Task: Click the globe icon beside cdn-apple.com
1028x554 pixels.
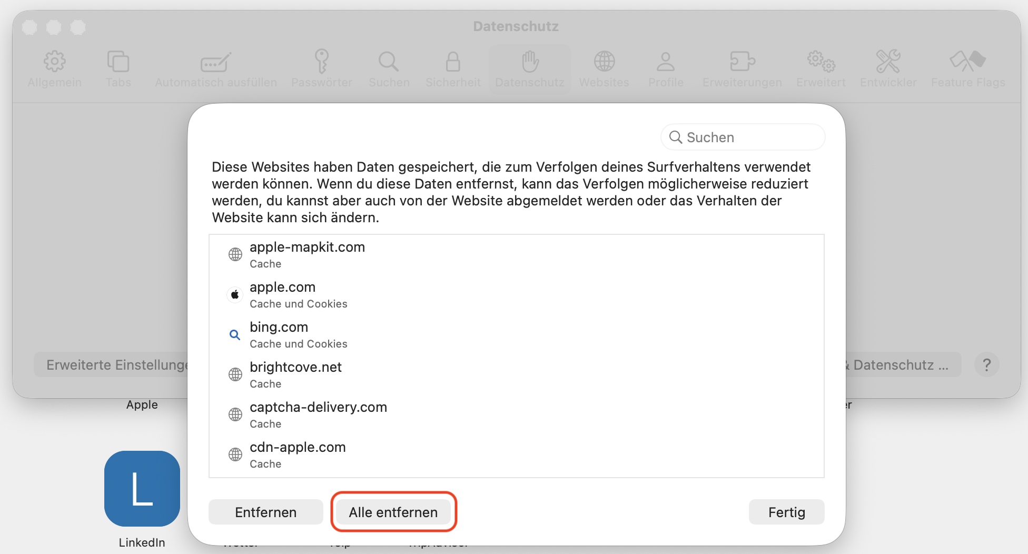Action: click(235, 454)
